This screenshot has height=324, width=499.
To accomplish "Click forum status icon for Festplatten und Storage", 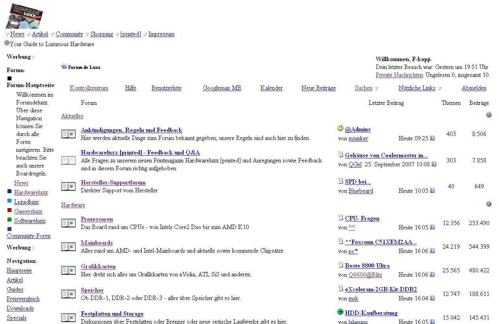I will click(x=69, y=318).
